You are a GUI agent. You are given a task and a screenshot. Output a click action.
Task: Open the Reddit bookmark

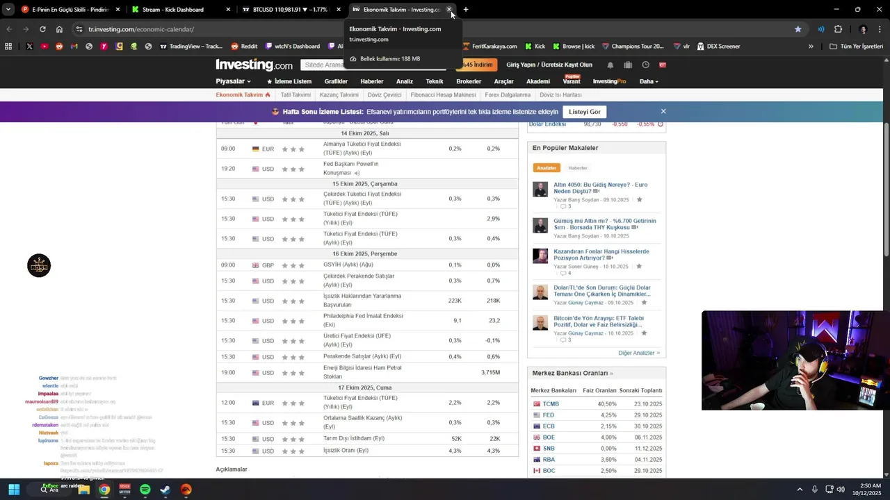pos(243,47)
